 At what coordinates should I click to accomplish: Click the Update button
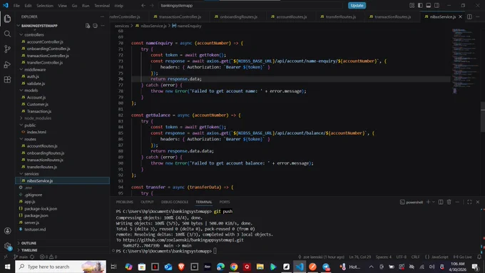tap(357, 5)
